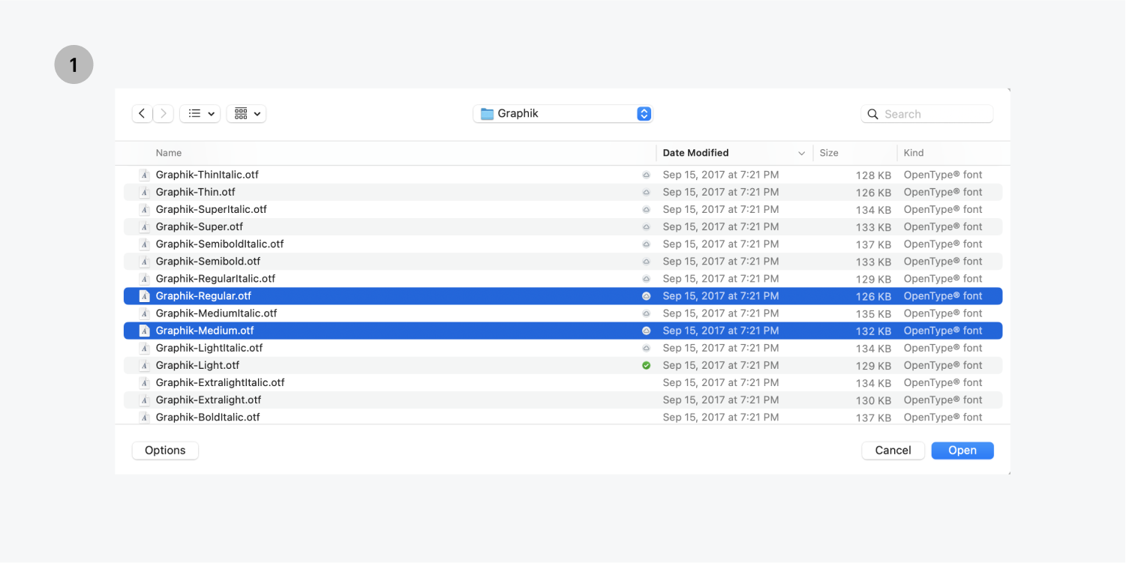Click the 137 KB size of Graphik-SemiboldItalic.otf

click(873, 244)
